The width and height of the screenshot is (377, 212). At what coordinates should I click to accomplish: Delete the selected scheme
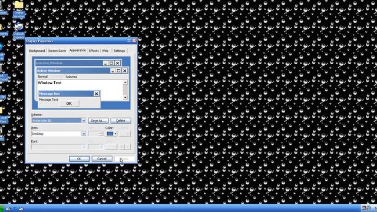[x=121, y=121]
